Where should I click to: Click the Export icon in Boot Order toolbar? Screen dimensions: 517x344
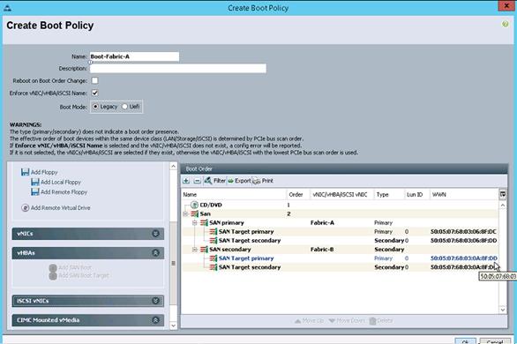point(231,181)
